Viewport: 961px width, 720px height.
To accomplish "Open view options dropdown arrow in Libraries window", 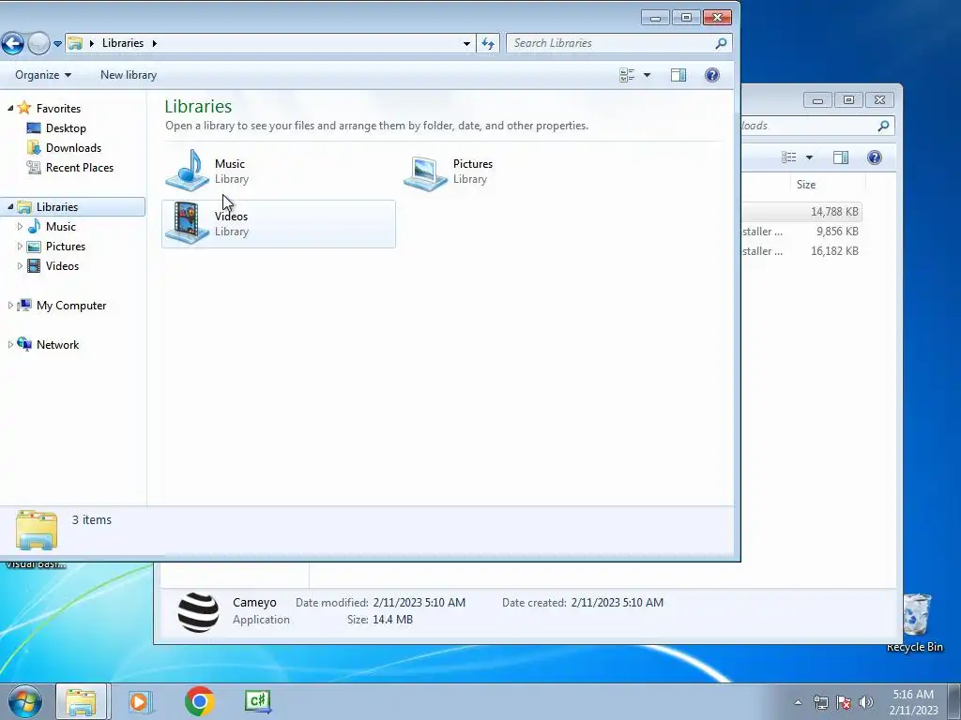I will tap(647, 75).
